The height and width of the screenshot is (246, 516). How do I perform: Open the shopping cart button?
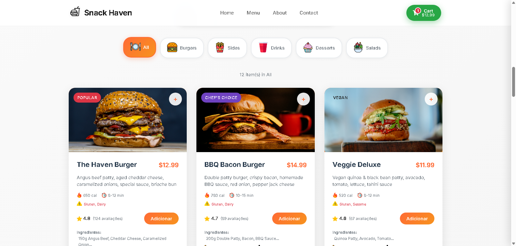click(423, 13)
